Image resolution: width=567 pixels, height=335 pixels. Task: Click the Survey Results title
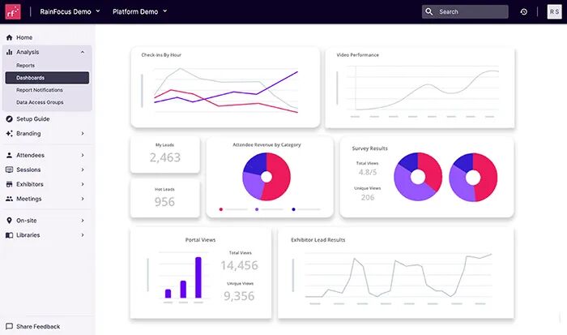coord(369,148)
